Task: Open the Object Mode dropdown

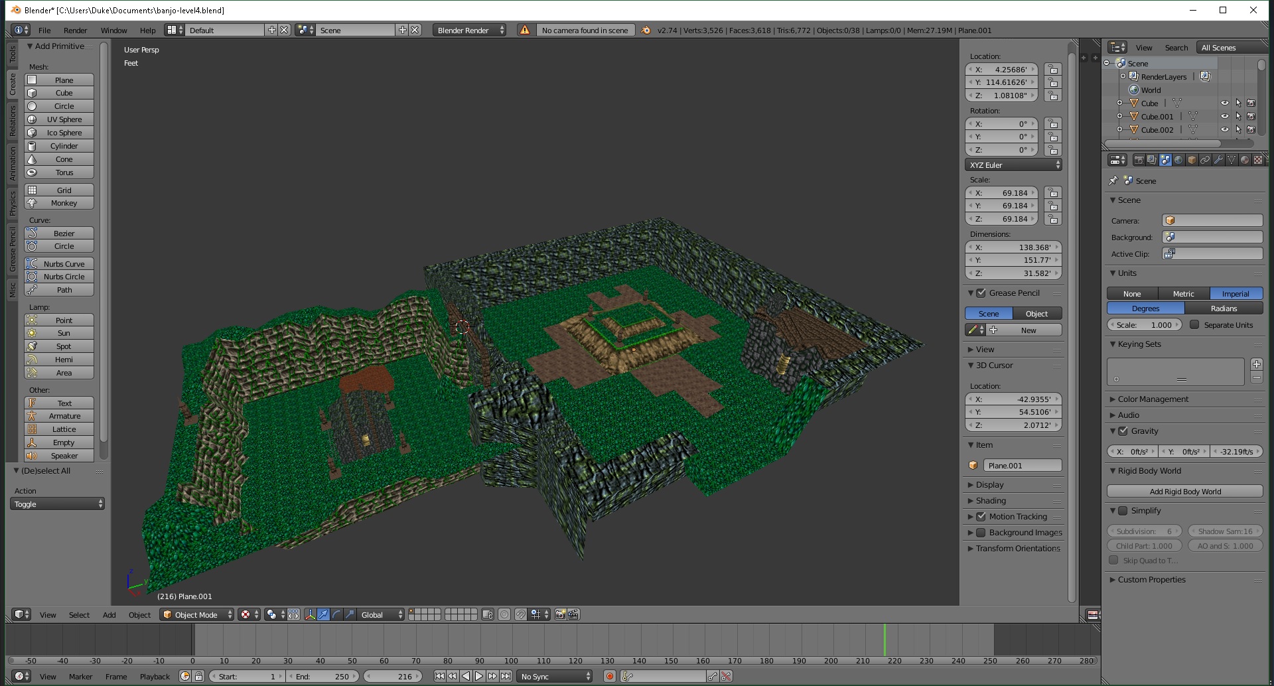Action: pyautogui.click(x=198, y=614)
